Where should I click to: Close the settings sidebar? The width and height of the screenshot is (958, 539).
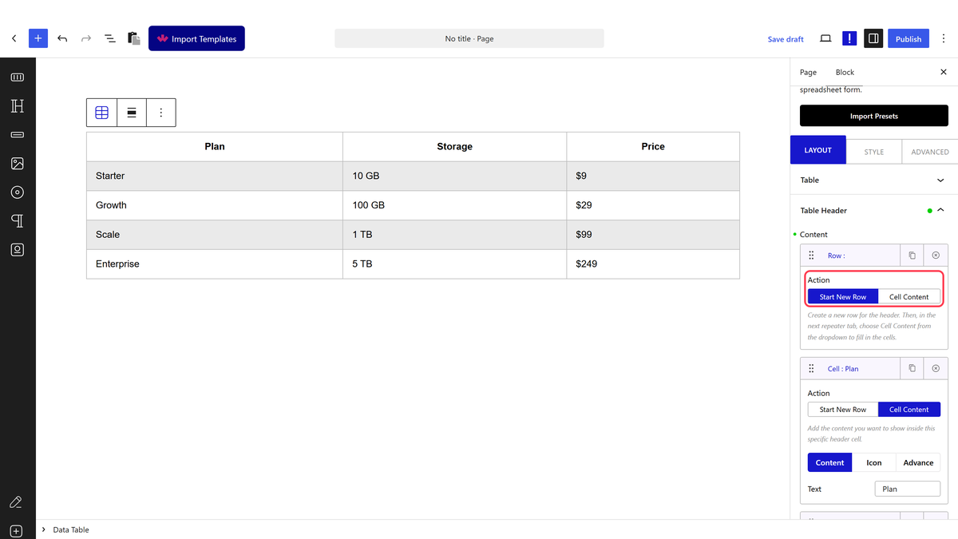[944, 72]
